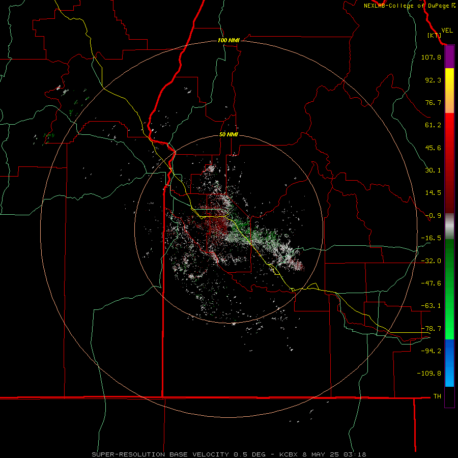Viewport: 458px width, 458px height.
Task: Pick the gray near-zero segment of the scale
Action: tap(449, 226)
